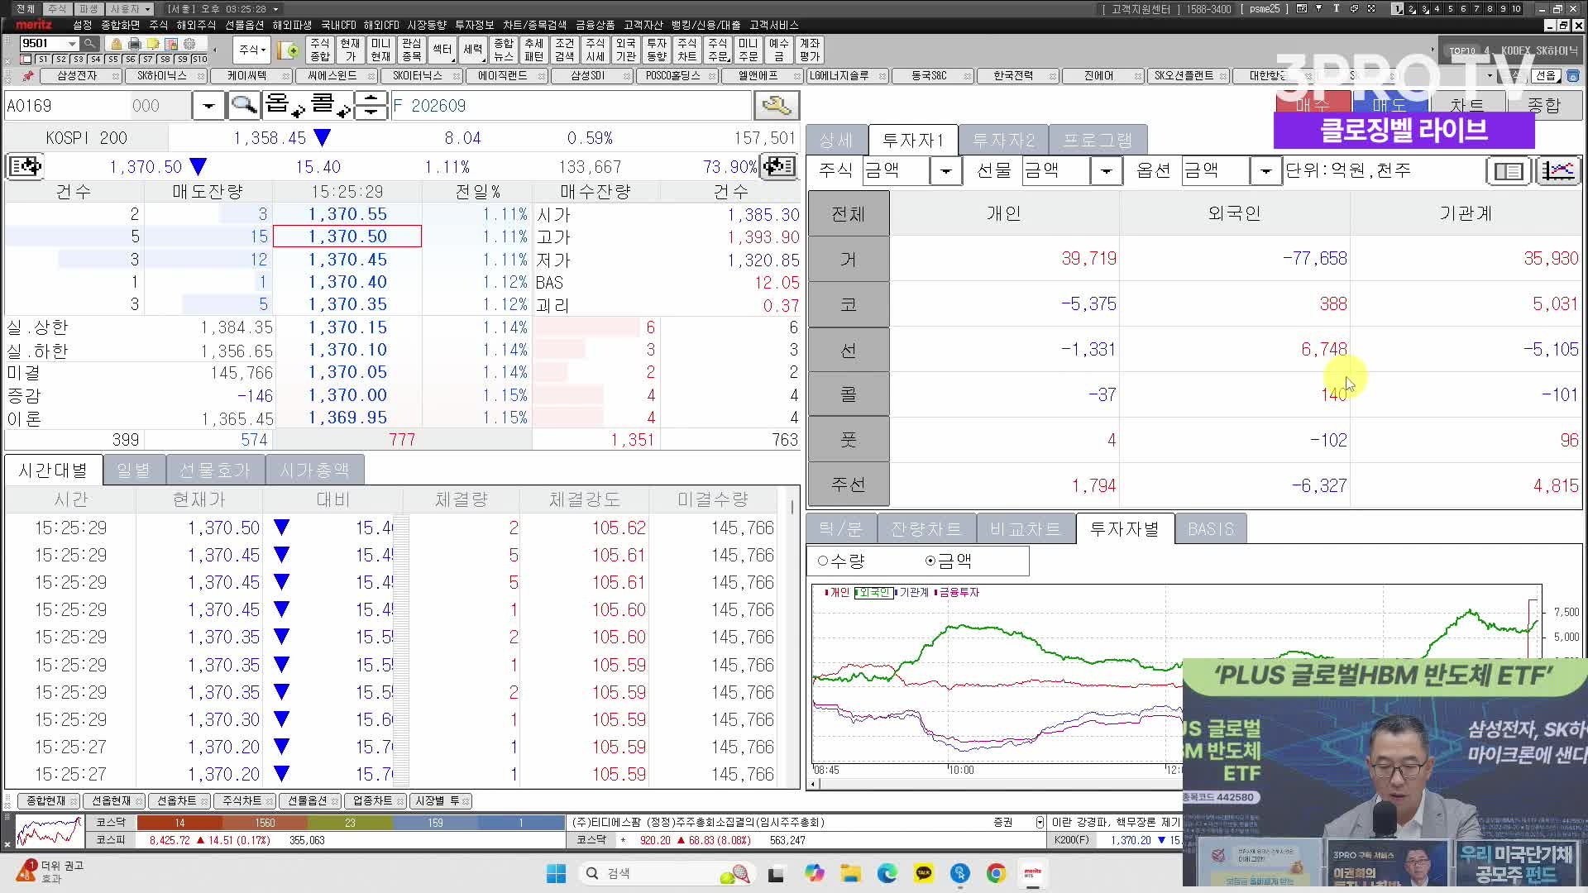The image size is (1588, 893).
Task: Switch to the 프로그램 tab
Action: tap(1097, 140)
